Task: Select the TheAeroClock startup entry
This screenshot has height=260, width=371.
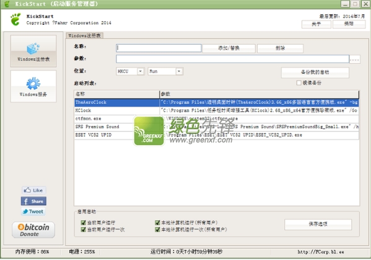Action: (217, 102)
